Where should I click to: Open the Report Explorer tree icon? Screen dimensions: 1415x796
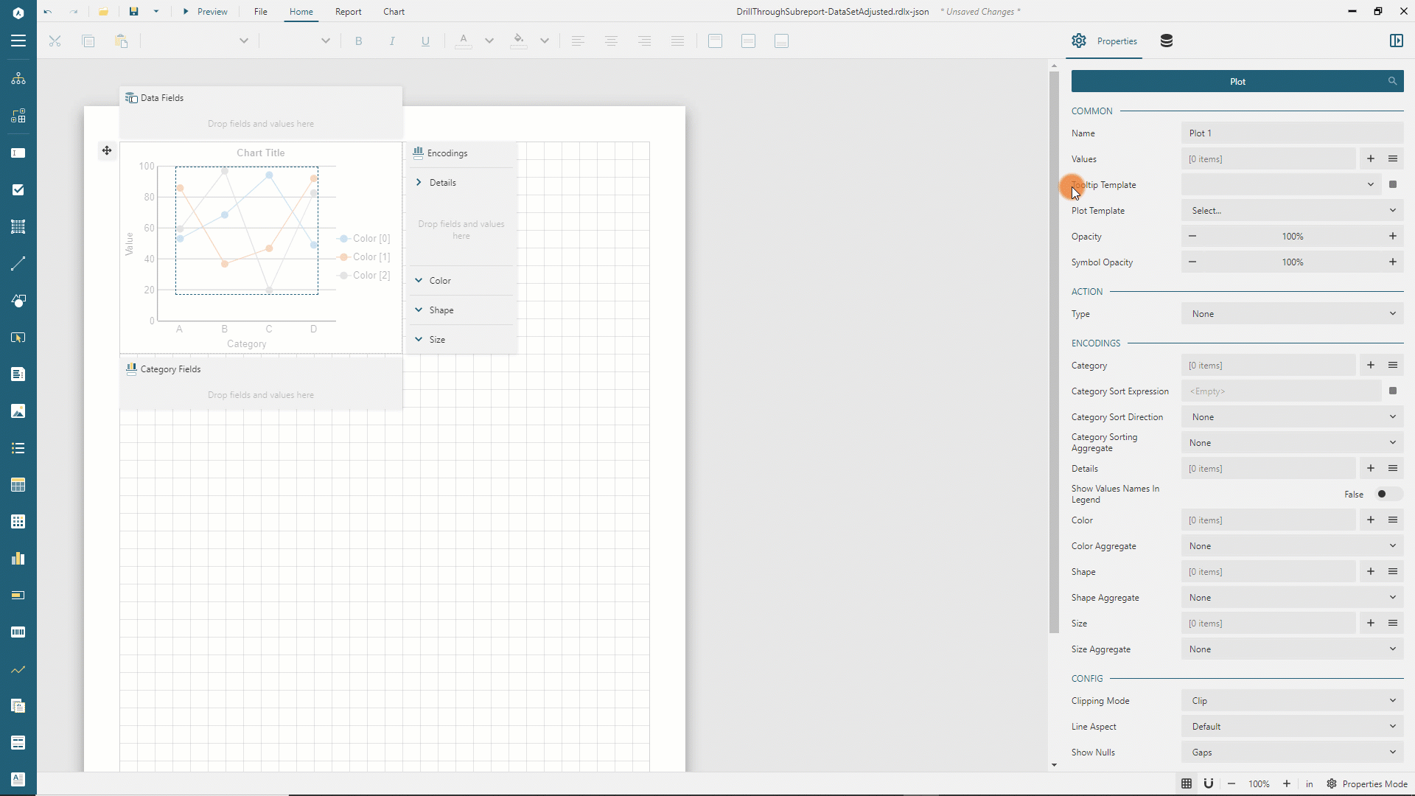[x=18, y=79]
